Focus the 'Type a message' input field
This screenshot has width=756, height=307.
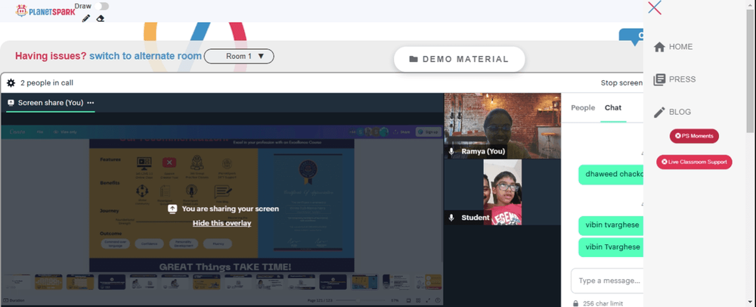(x=608, y=281)
